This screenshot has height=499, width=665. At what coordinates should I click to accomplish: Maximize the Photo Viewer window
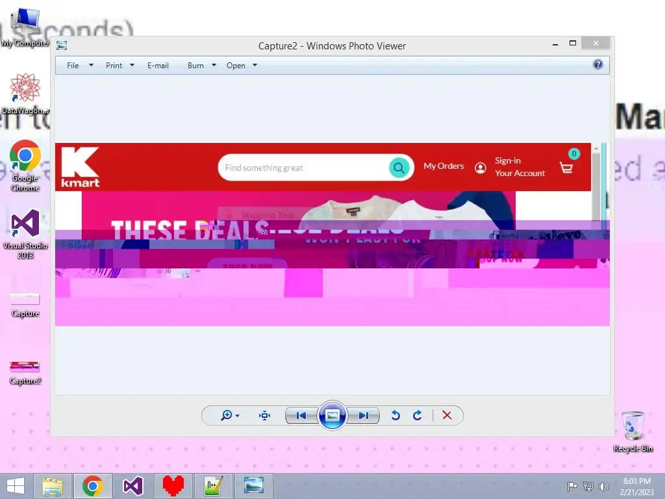[573, 44]
